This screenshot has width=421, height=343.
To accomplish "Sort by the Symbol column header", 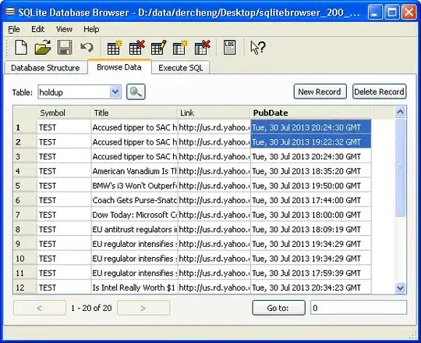I will tap(64, 113).
